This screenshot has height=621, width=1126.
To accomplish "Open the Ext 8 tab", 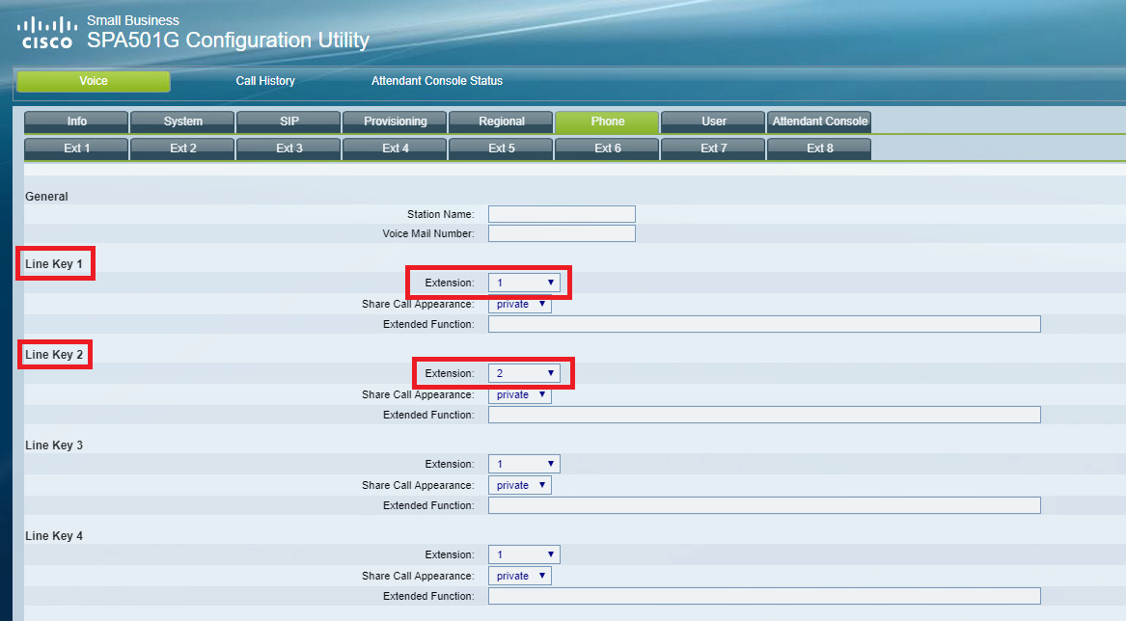I will coord(819,148).
